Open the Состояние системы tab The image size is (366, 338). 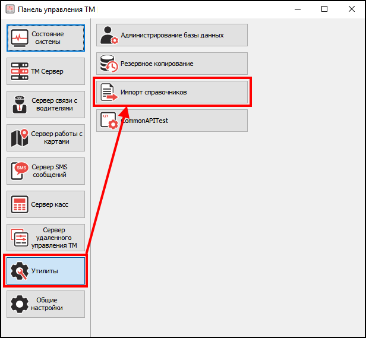coord(46,38)
